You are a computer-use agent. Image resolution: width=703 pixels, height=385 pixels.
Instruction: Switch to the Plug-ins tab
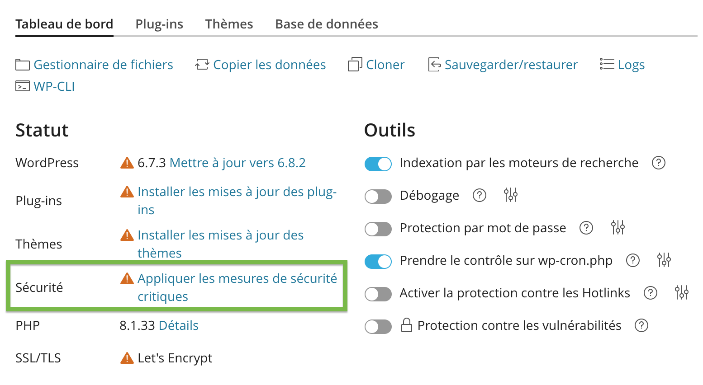[159, 24]
